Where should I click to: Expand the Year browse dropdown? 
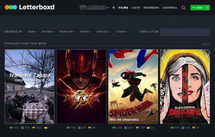click(32, 32)
